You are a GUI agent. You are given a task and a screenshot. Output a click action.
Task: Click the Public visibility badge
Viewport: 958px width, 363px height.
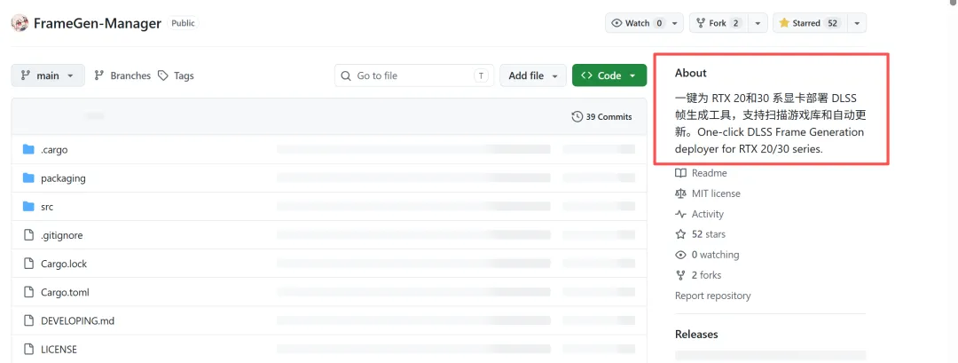(183, 23)
